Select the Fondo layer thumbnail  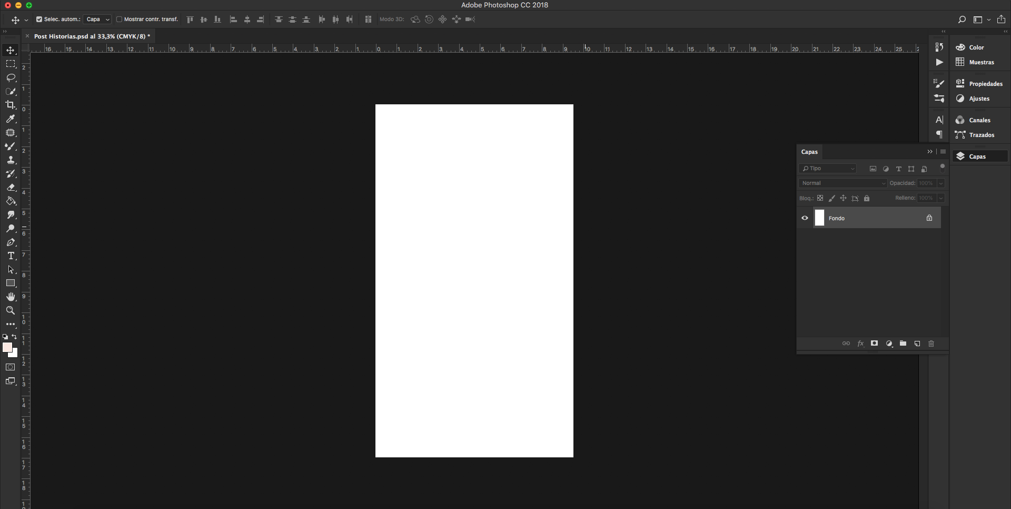pos(820,218)
